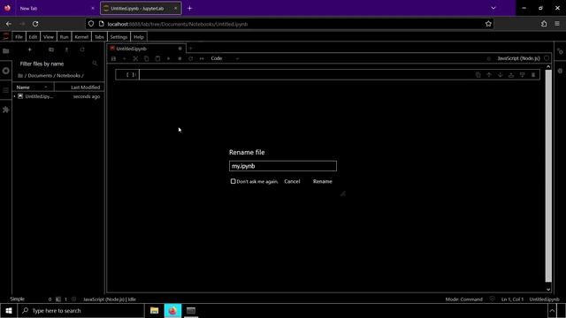Check the "Don't ask me again" checkbox
The height and width of the screenshot is (318, 566).
233,181
